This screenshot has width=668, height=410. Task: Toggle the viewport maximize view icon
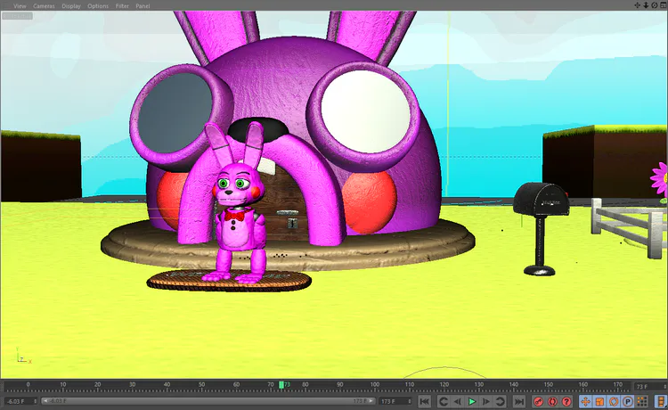pos(663,5)
